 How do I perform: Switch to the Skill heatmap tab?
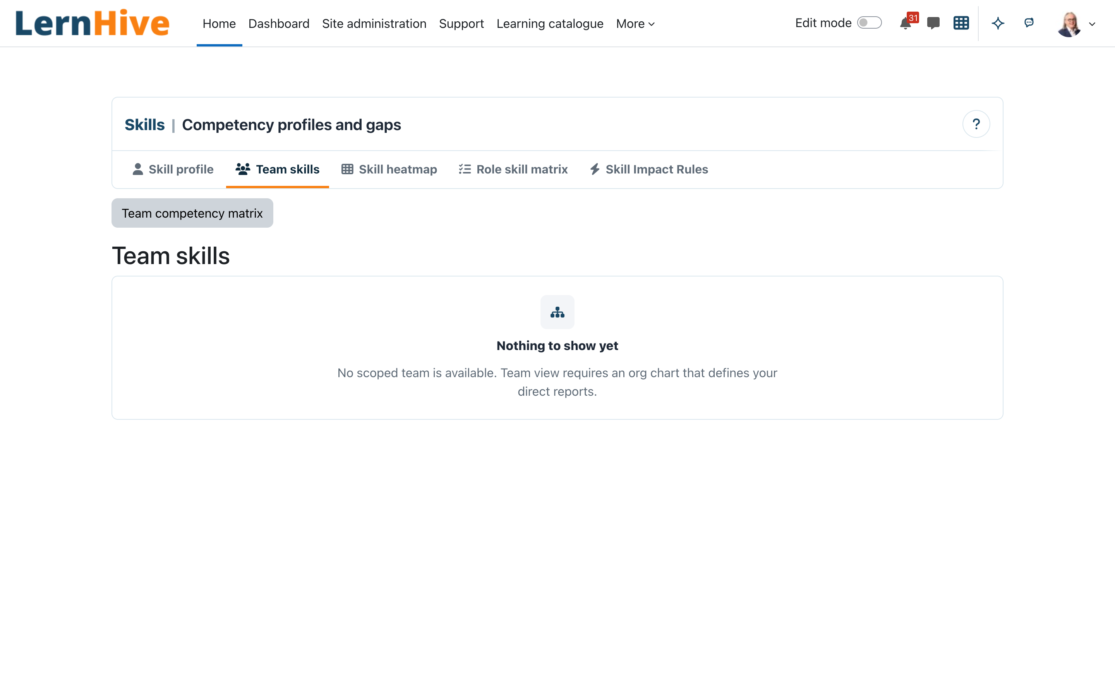click(389, 169)
